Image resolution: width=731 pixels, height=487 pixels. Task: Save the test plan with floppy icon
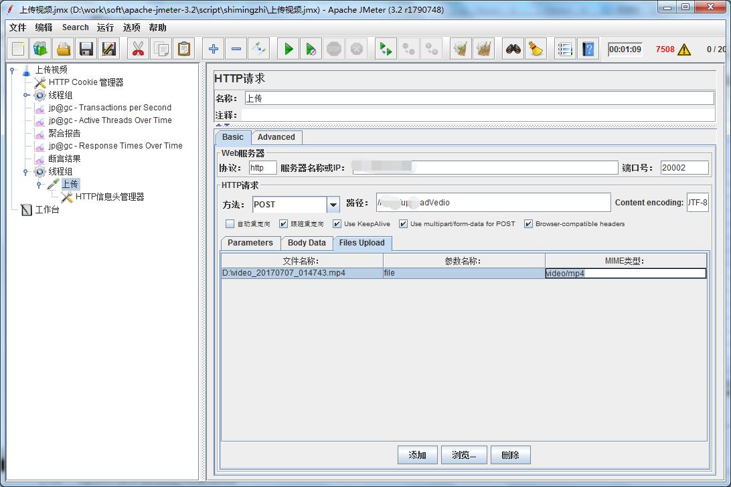[x=86, y=49]
